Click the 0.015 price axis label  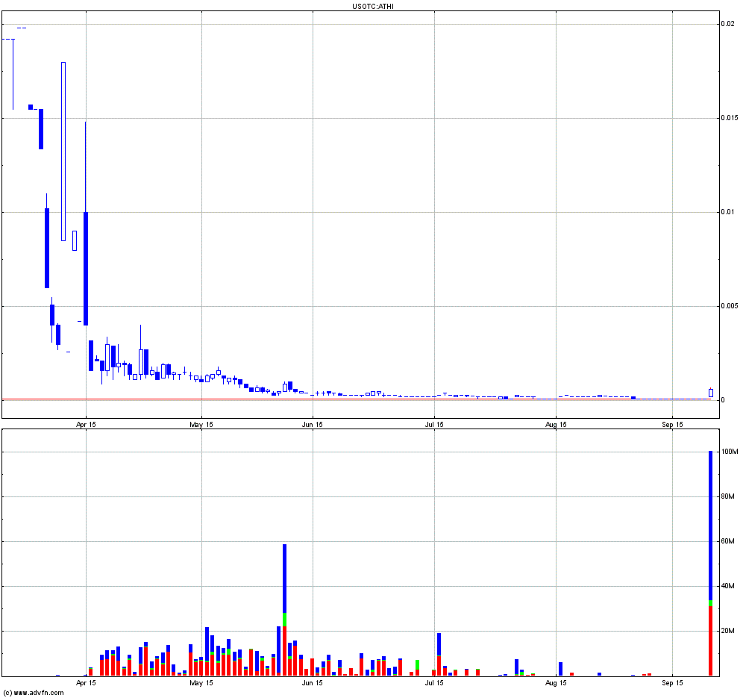tap(730, 118)
